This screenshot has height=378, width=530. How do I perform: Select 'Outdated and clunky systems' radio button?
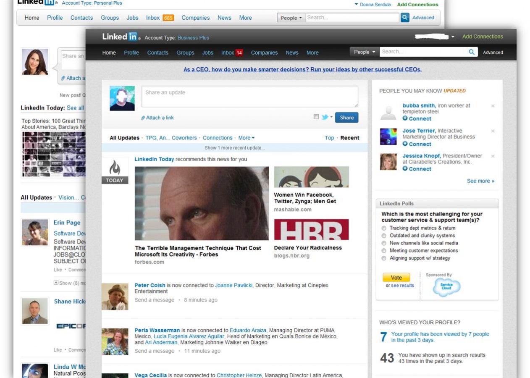384,236
